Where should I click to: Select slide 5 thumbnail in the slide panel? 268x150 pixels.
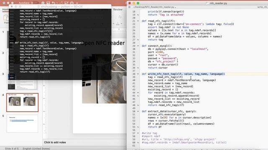tap(22, 124)
